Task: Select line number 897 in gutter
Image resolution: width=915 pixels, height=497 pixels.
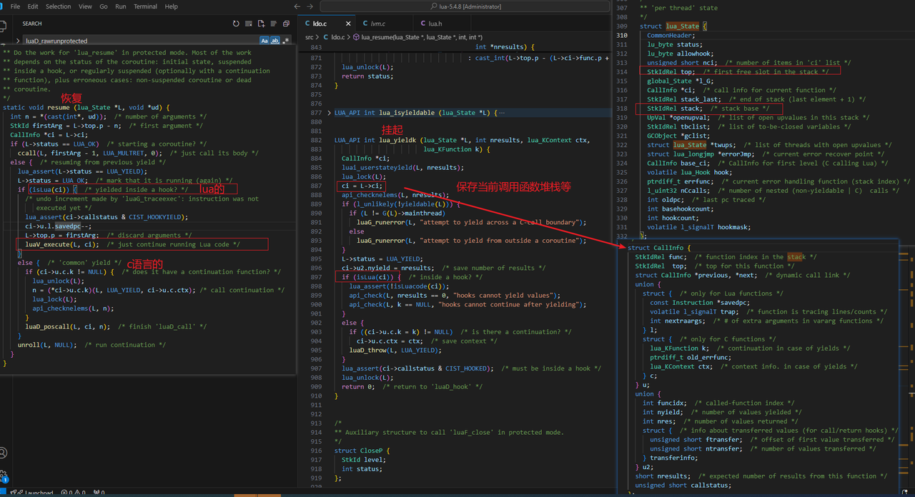Action: pyautogui.click(x=316, y=276)
